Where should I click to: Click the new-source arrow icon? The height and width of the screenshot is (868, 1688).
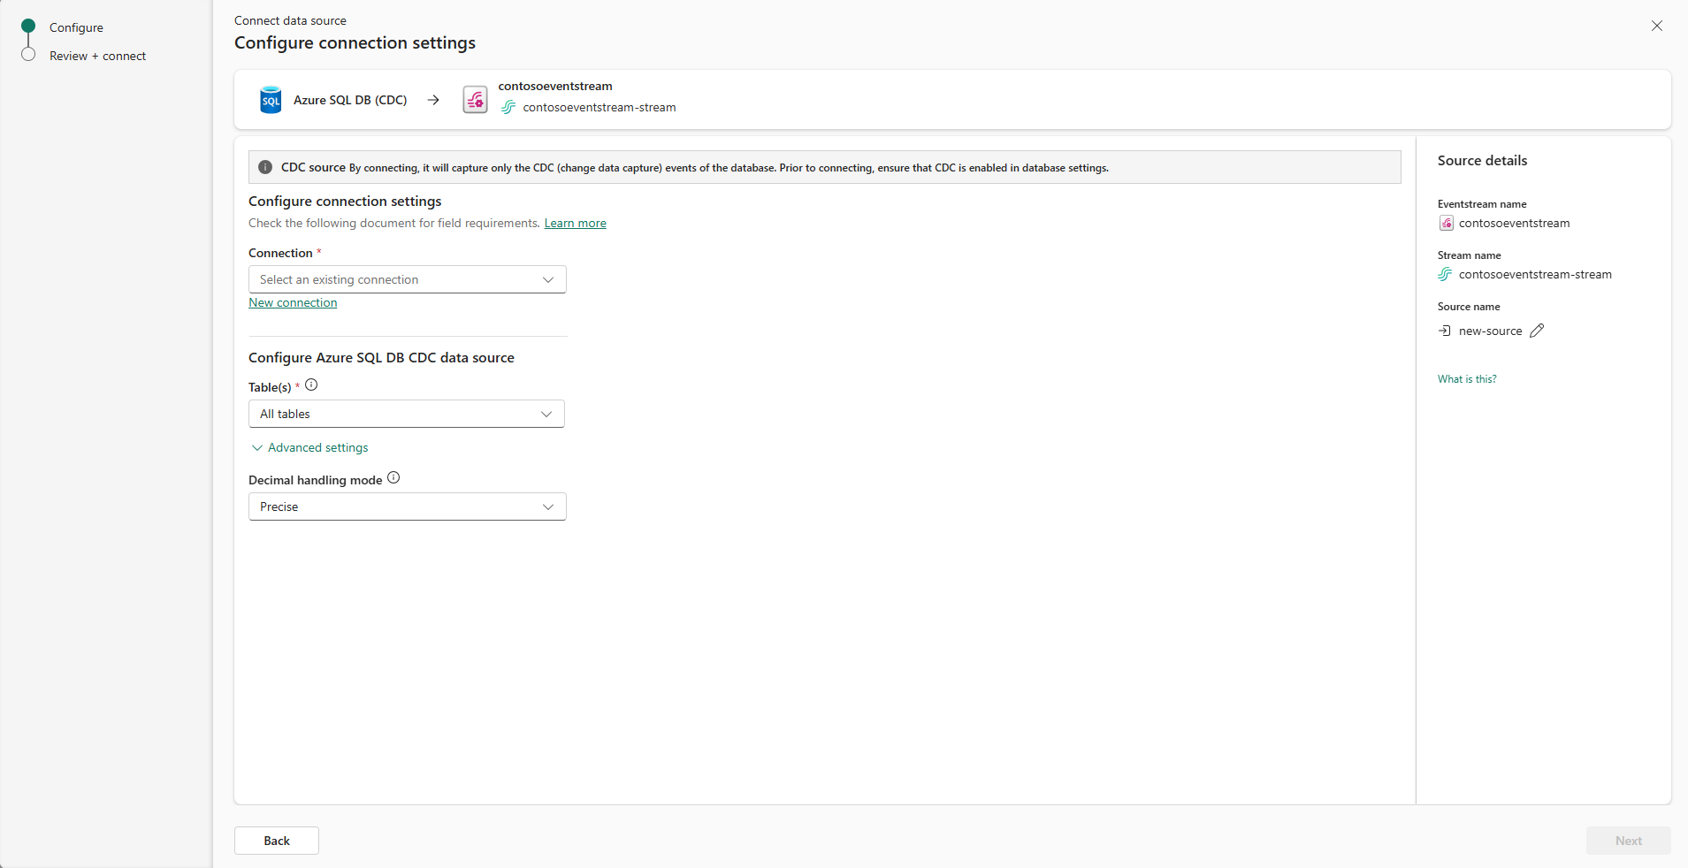(x=1445, y=331)
